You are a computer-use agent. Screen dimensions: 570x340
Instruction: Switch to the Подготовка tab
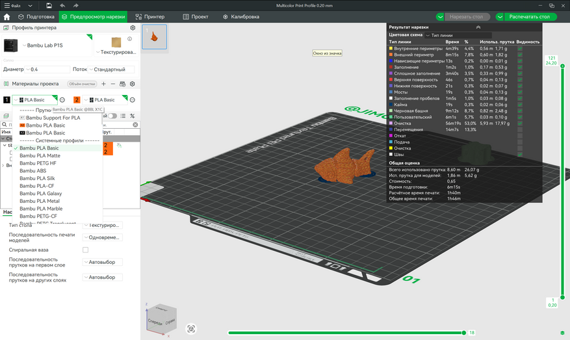click(36, 16)
